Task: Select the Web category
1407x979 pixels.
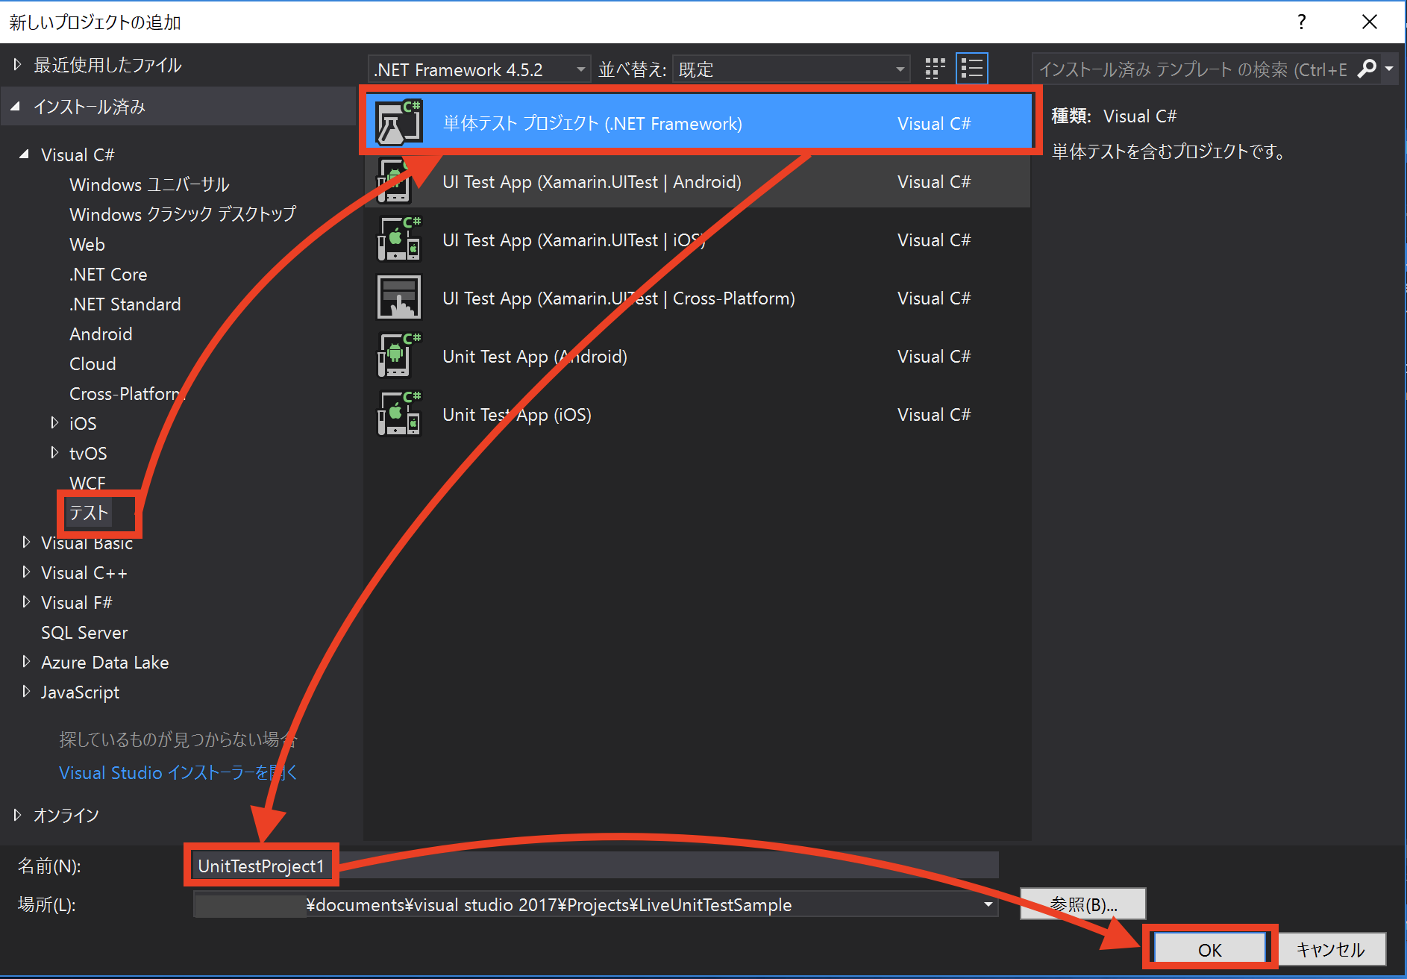Action: tap(87, 244)
